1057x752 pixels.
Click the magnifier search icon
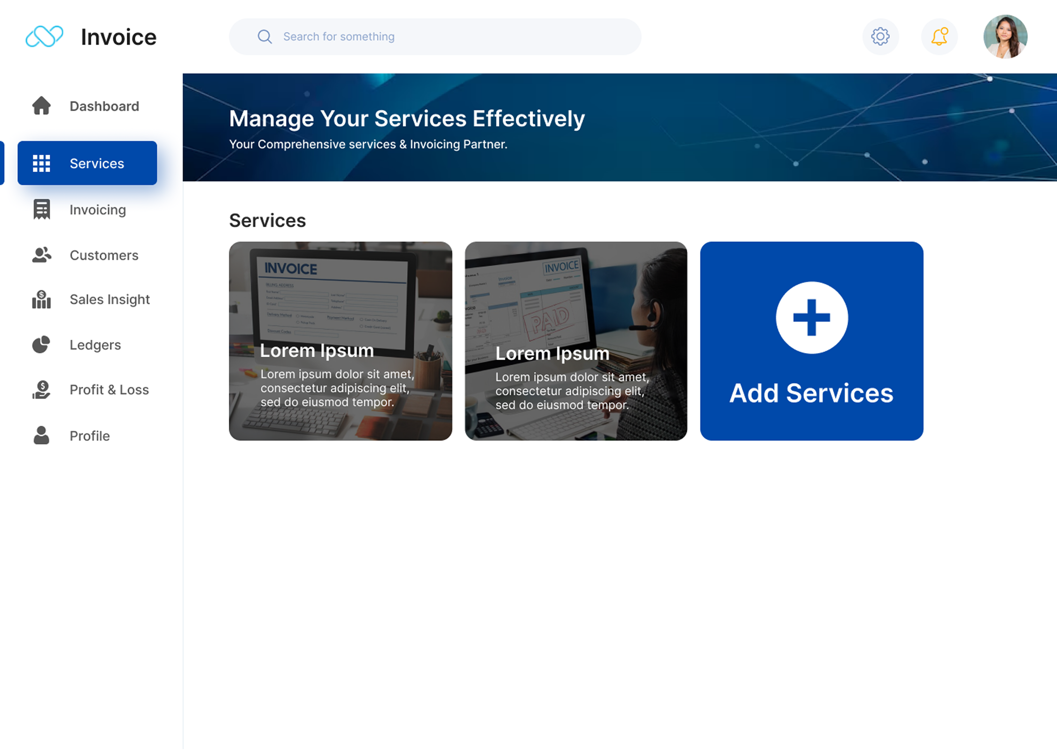tap(264, 37)
